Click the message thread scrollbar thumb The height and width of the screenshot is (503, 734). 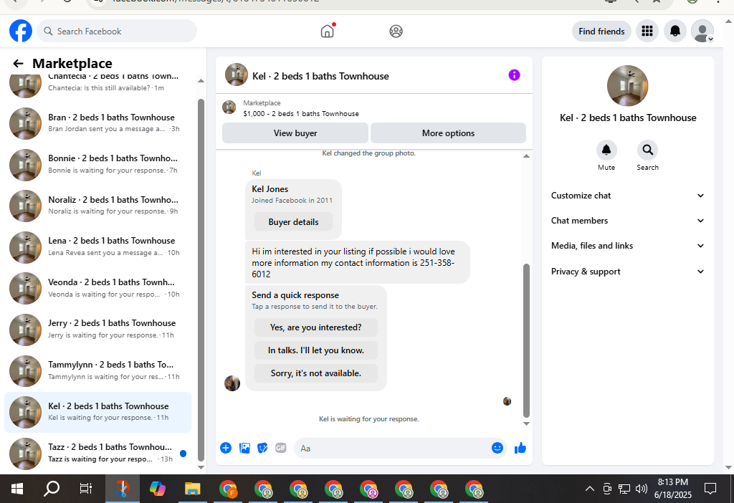pyautogui.click(x=526, y=340)
